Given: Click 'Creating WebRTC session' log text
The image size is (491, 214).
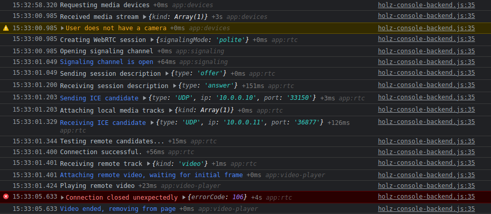Looking at the screenshot, I should point(103,40).
